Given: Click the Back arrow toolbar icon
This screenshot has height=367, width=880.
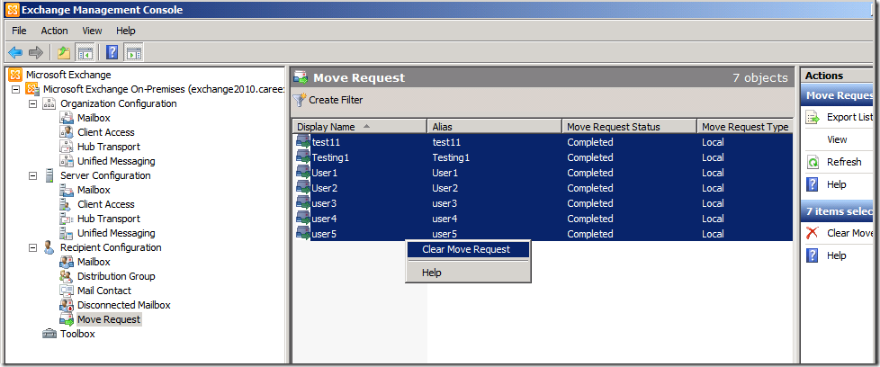Looking at the screenshot, I should tap(15, 53).
